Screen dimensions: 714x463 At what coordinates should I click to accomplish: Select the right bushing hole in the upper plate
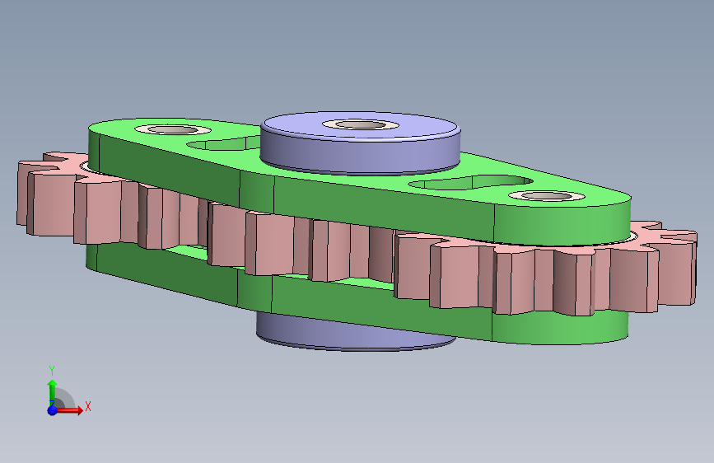[x=547, y=196]
